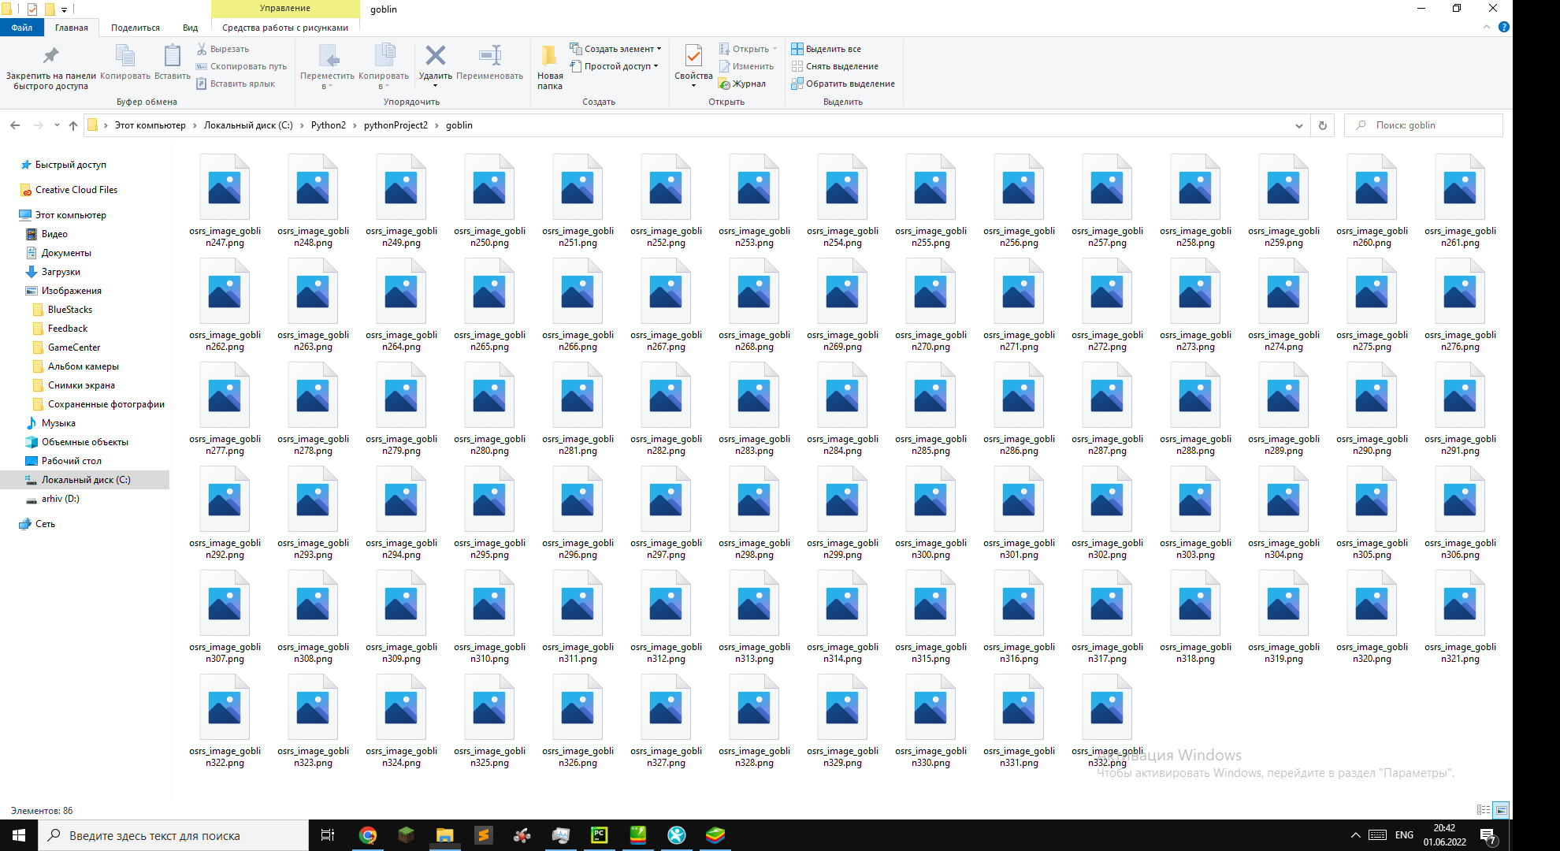The width and height of the screenshot is (1560, 851).
Task: Switch to details view in status bar
Action: (1484, 810)
